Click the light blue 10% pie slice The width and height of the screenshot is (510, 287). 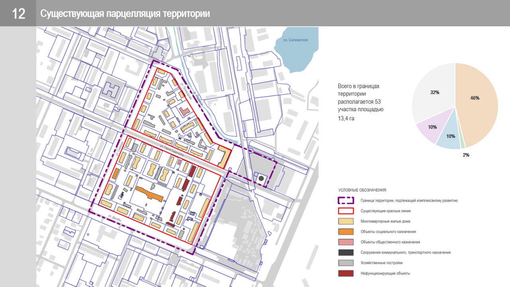(x=450, y=138)
